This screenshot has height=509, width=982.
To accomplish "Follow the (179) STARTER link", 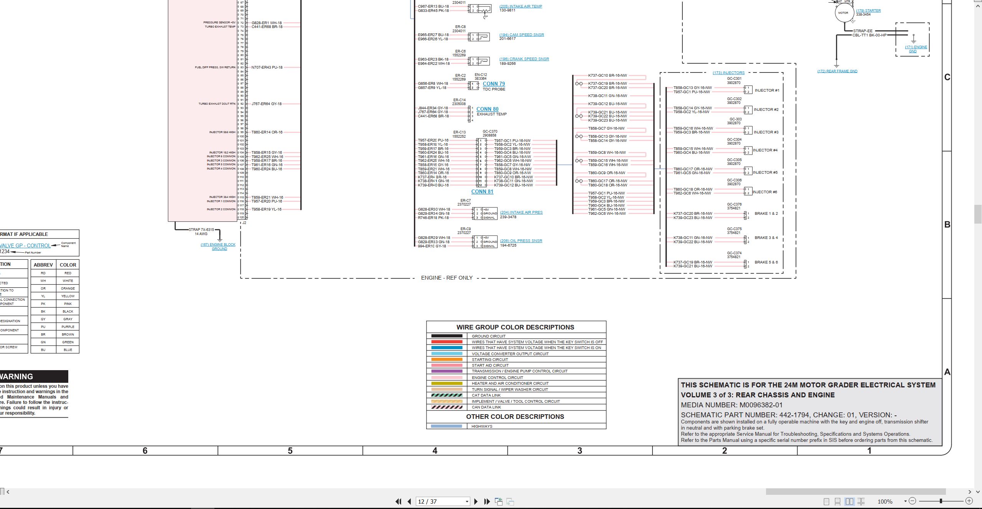I will (868, 11).
